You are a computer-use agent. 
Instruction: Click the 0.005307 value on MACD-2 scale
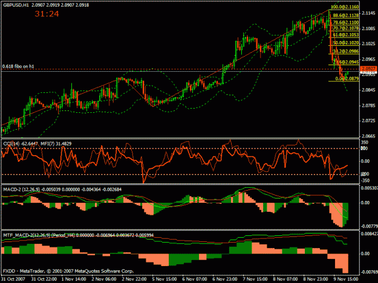[369, 188]
